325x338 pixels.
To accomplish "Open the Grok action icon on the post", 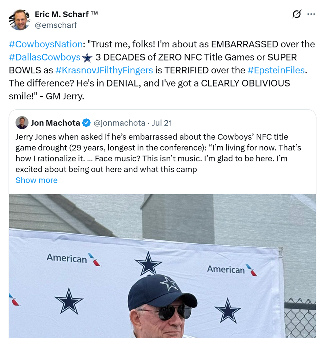I will (297, 15).
